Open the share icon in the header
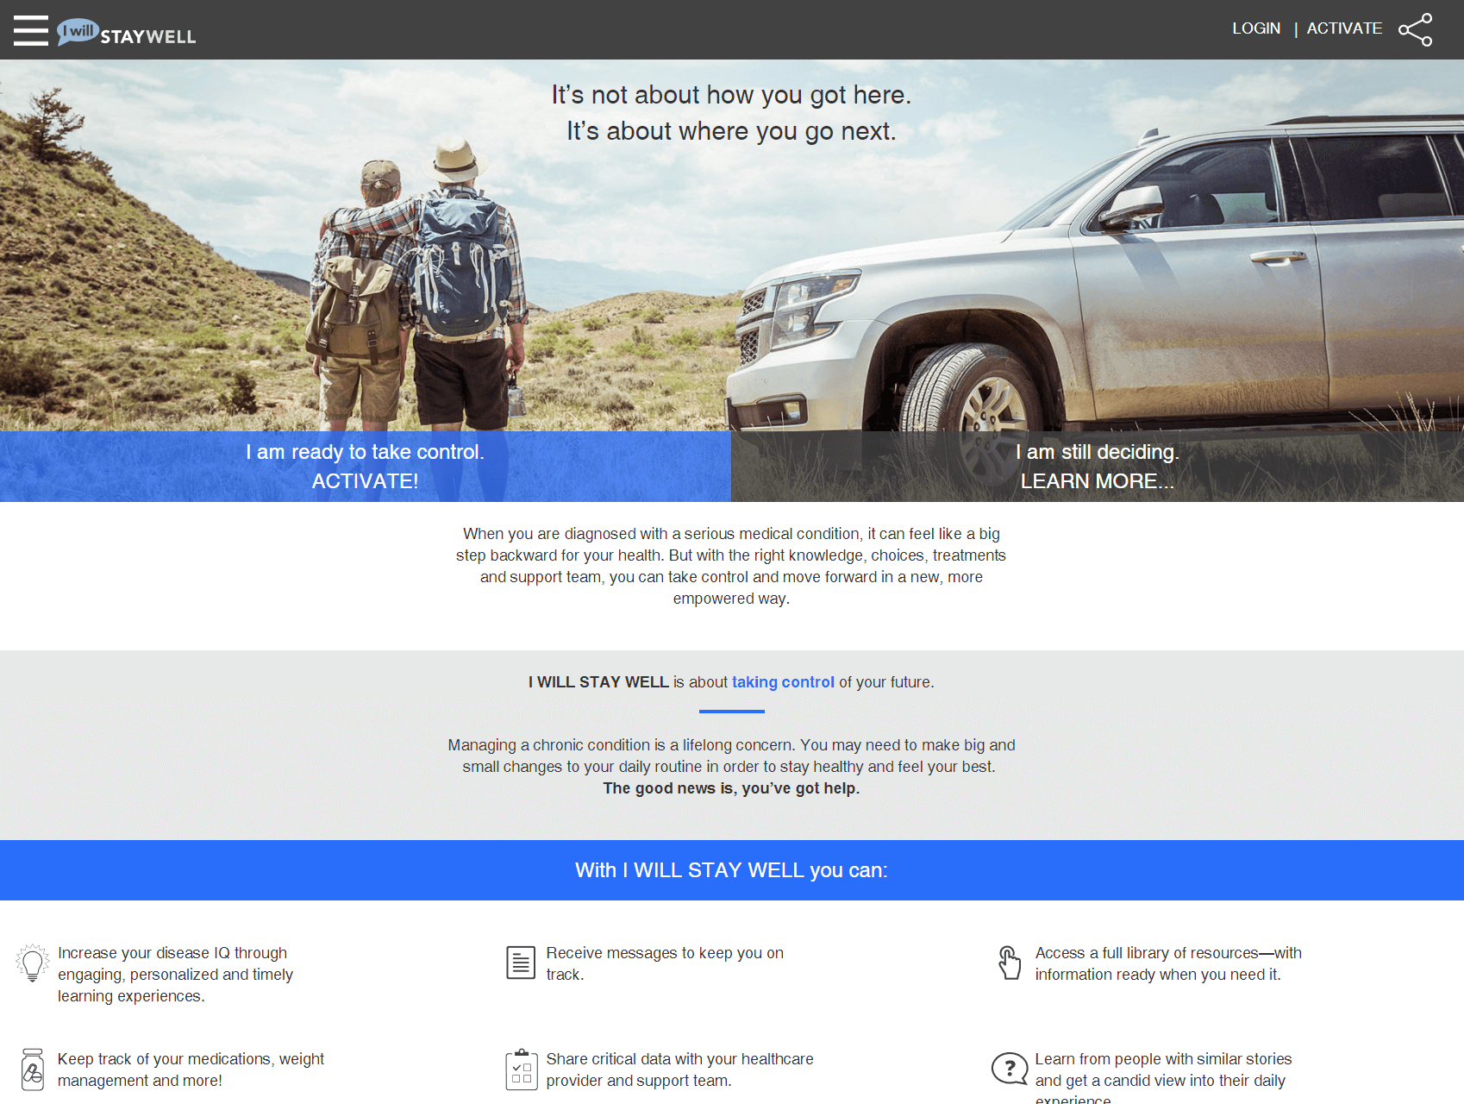Image resolution: width=1464 pixels, height=1104 pixels. 1415,29
